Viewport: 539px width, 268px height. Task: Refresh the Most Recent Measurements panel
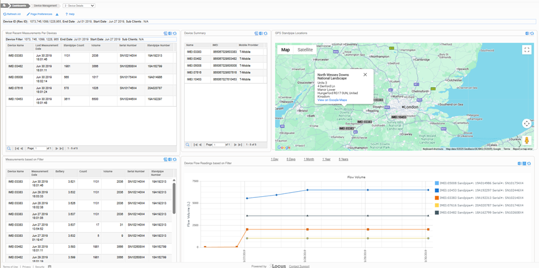(x=175, y=33)
